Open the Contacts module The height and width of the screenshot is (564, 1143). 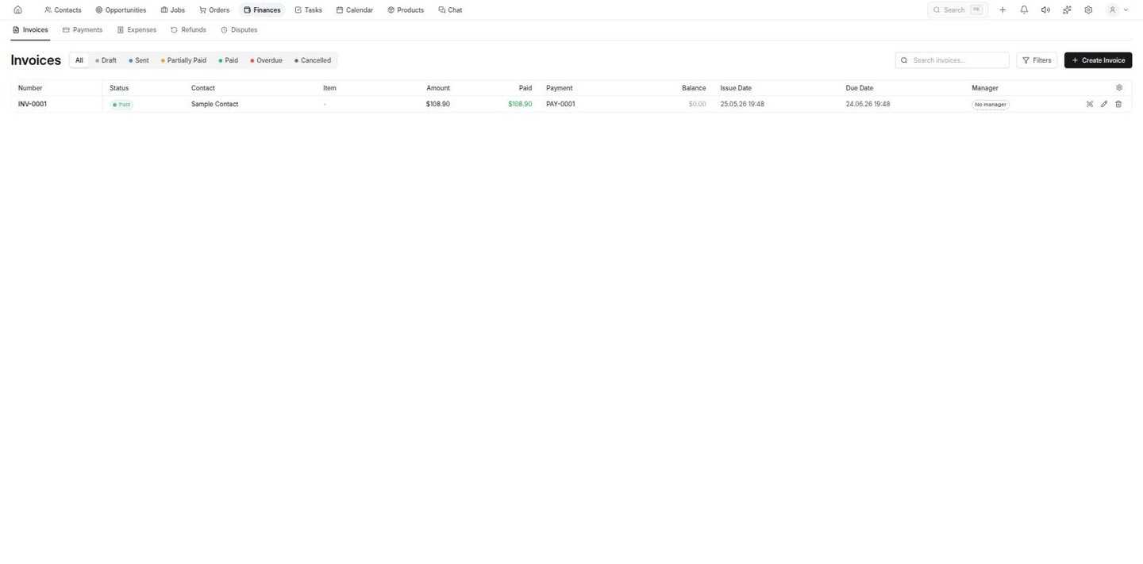click(63, 10)
